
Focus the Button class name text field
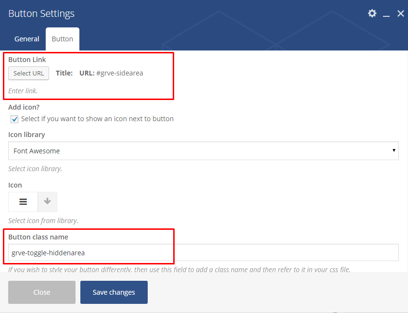(x=202, y=252)
